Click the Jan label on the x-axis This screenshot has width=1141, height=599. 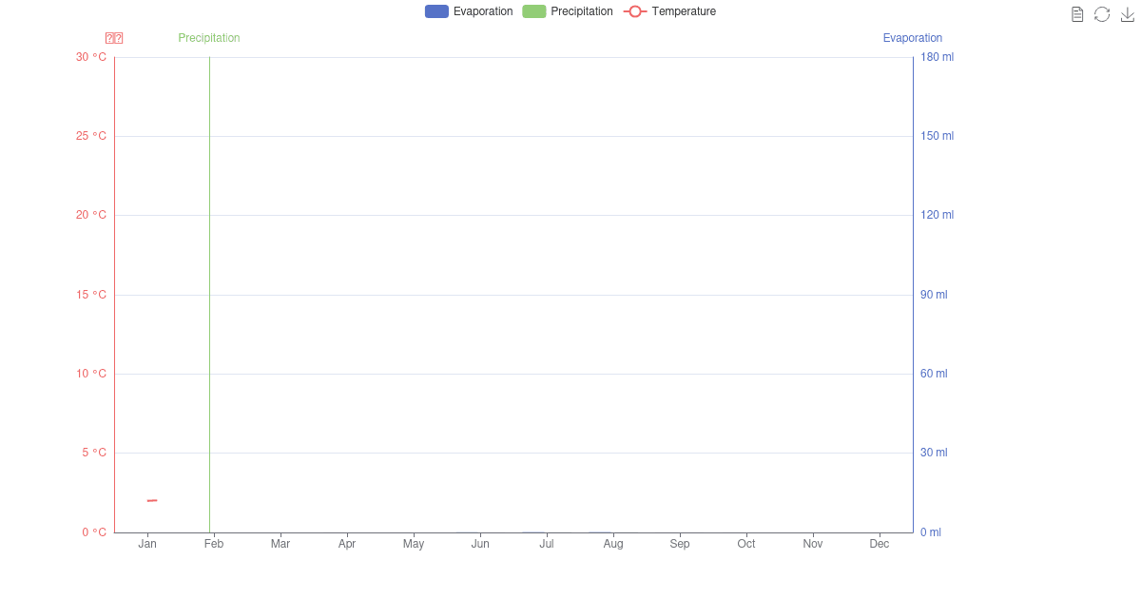[x=147, y=543]
